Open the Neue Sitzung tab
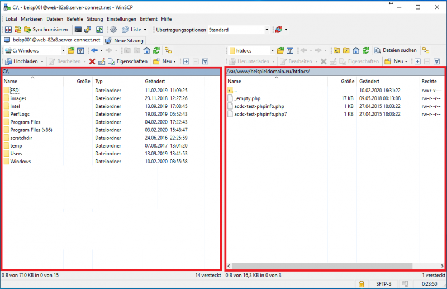This screenshot has width=447, height=289. click(125, 40)
